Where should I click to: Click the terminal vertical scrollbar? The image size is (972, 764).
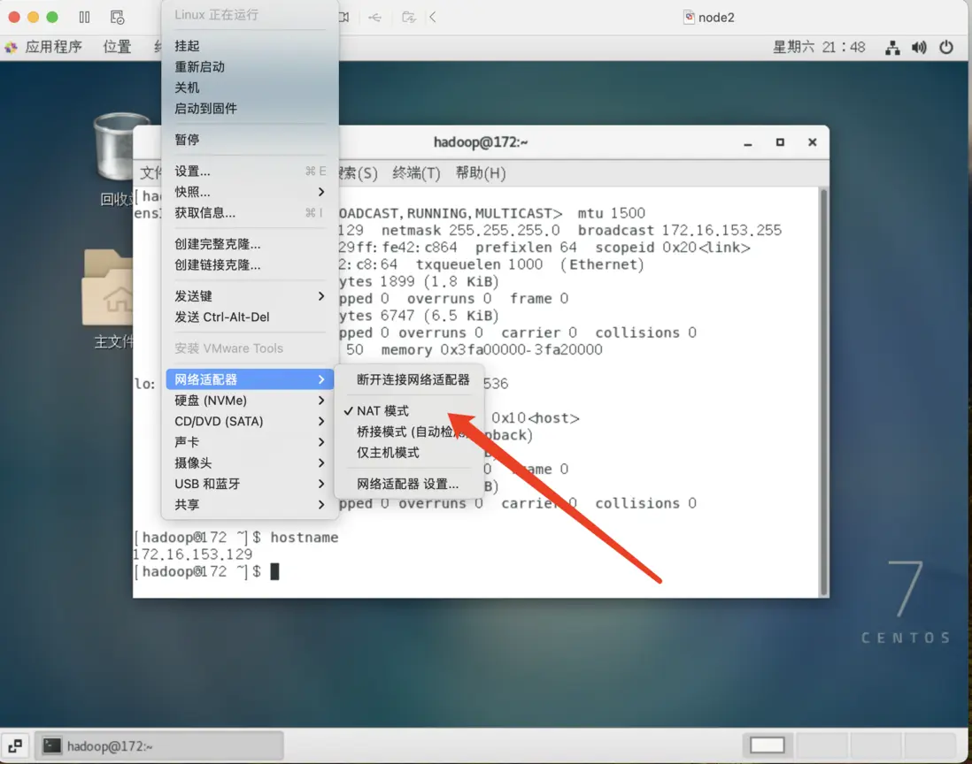(824, 392)
